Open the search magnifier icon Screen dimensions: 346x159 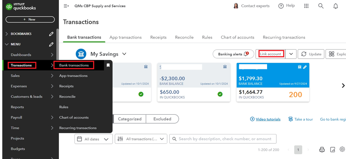(321, 6)
